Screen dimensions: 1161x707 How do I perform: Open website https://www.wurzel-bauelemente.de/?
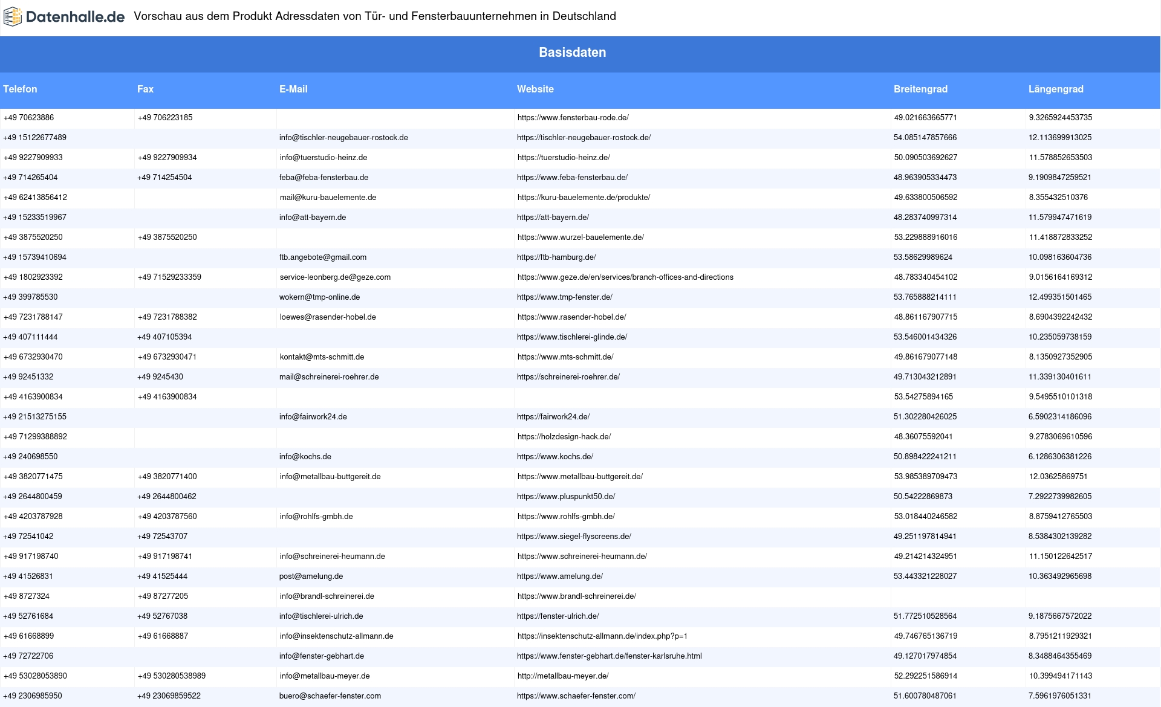pos(580,237)
